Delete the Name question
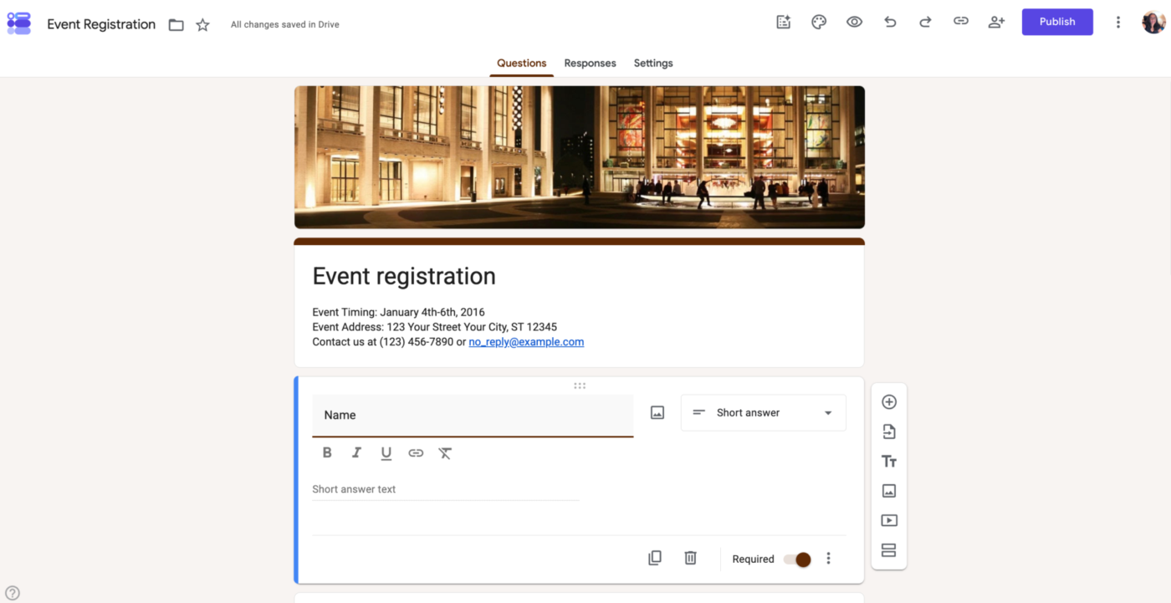 pos(690,558)
